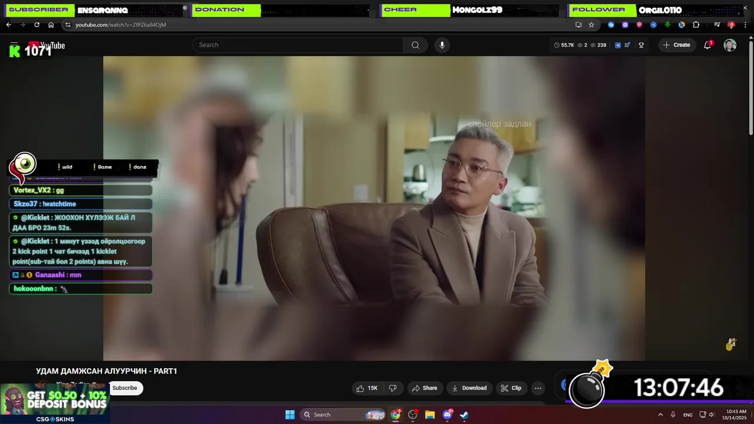Click the Ganaashi mm chat message
The image size is (754, 424).
click(81, 275)
